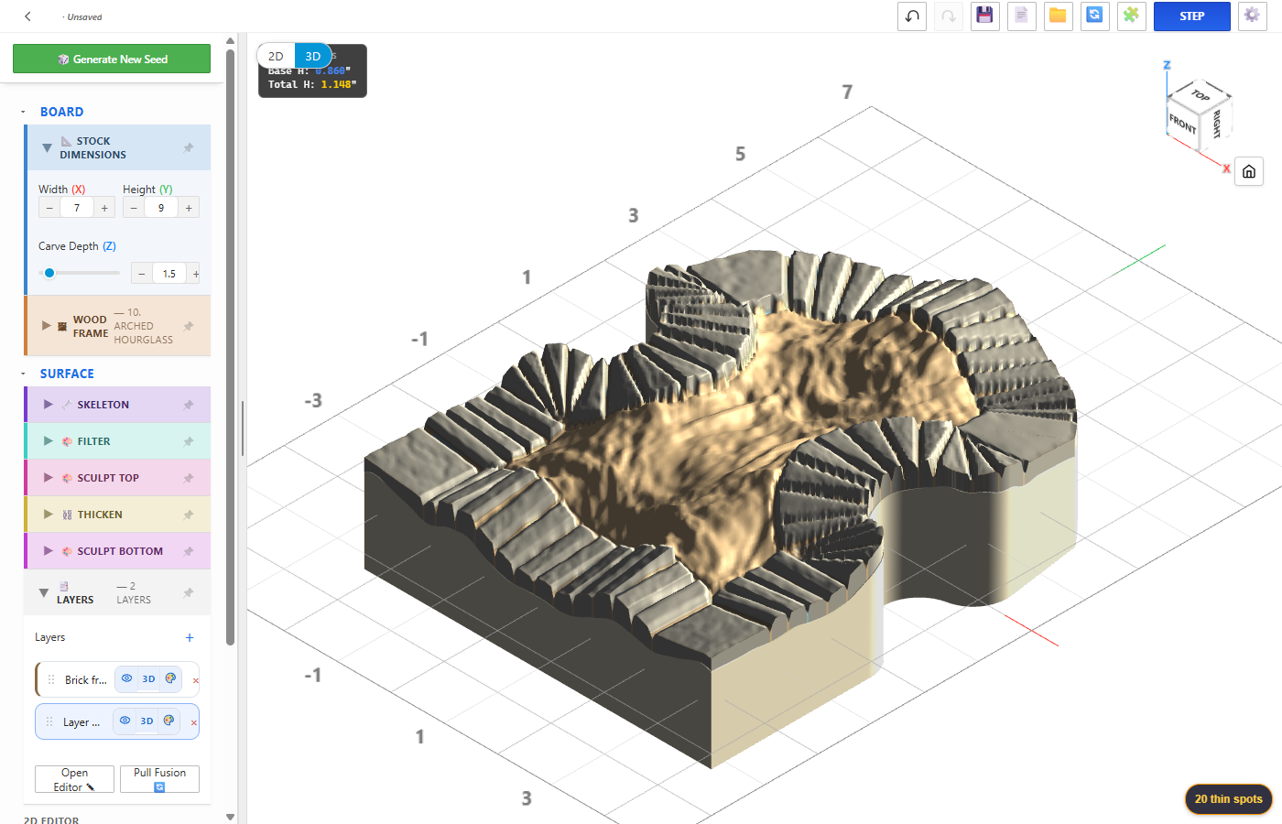Pin the Sculpt Top section
Image resolution: width=1282 pixels, height=824 pixels.
coord(189,478)
